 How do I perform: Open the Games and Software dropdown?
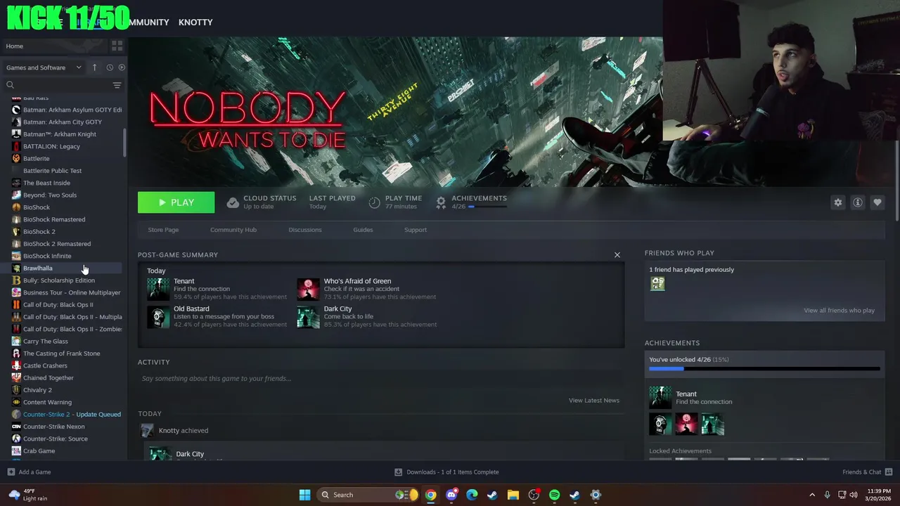click(44, 67)
